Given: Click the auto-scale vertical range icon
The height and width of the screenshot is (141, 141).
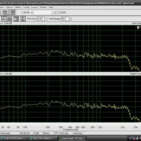Looking at the screenshot, I should click(23, 19).
